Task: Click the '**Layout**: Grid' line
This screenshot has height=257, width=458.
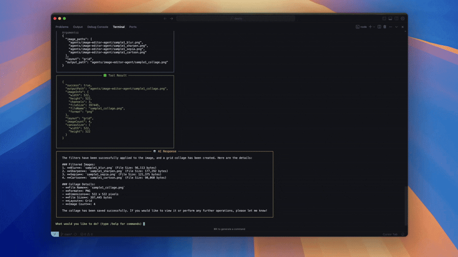Action: tap(77, 201)
